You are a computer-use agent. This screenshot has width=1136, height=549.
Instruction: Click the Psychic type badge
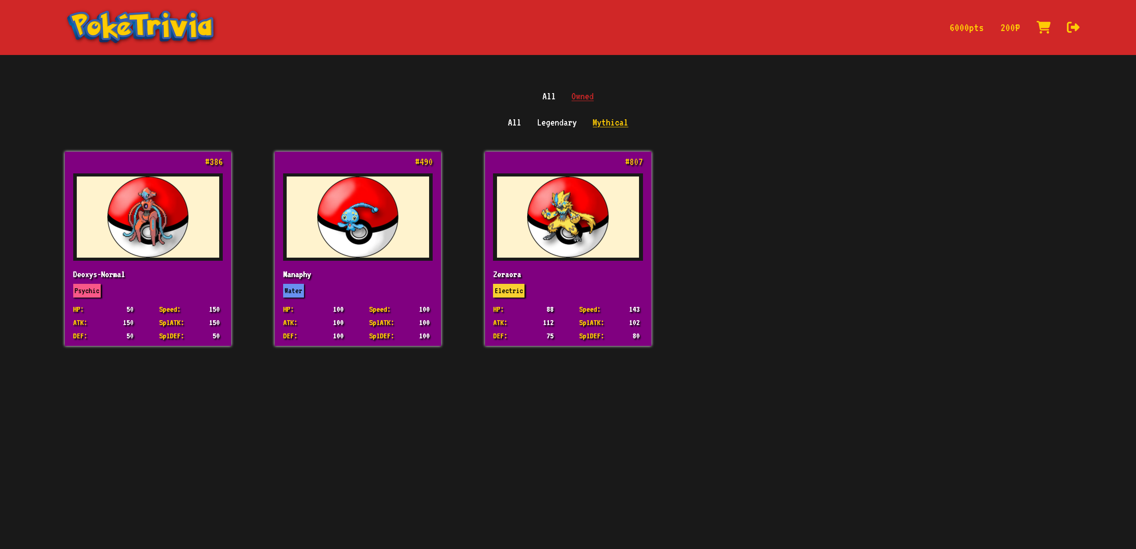[87, 291]
